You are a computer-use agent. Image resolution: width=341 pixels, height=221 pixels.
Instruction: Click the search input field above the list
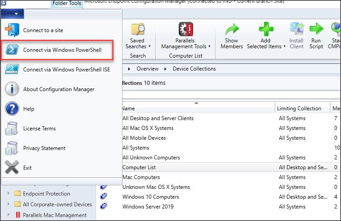232,95
